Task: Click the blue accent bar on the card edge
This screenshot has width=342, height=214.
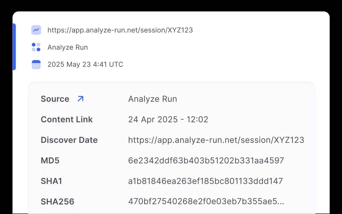Action: [14, 47]
